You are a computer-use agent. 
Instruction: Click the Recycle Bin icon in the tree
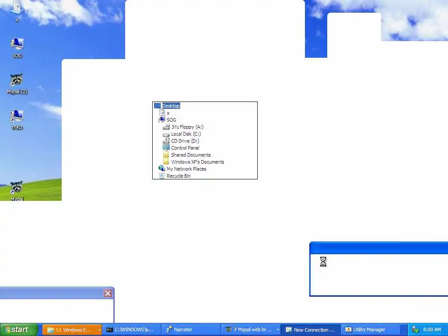(162, 176)
